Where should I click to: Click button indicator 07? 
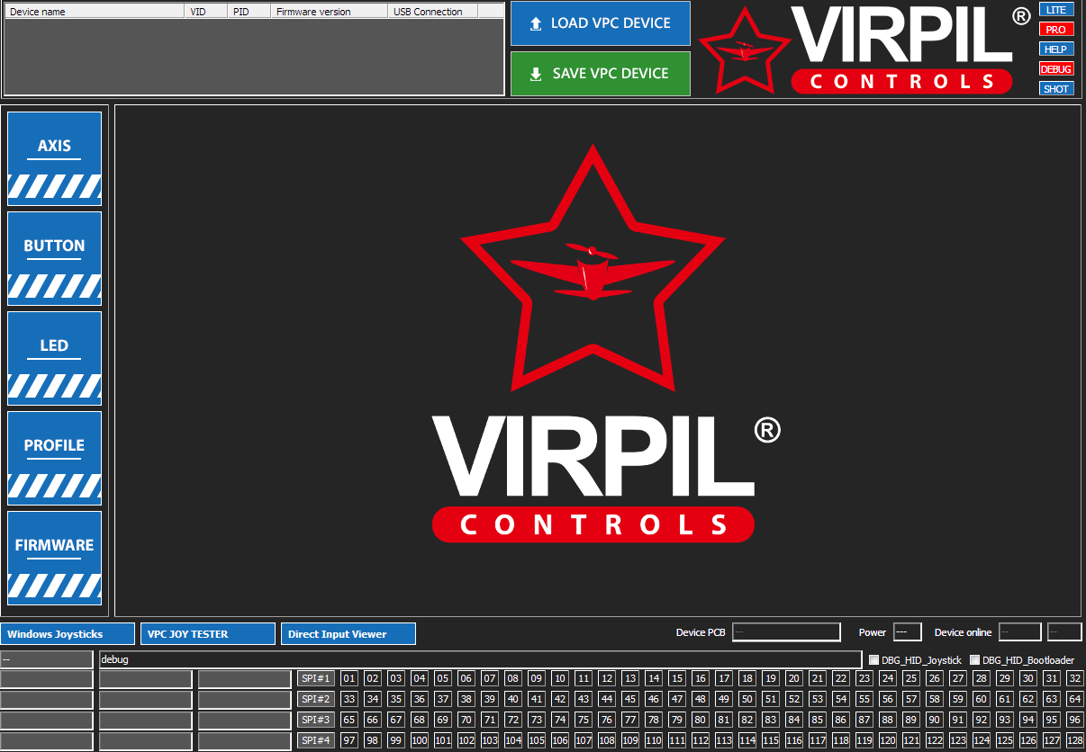[x=490, y=678]
